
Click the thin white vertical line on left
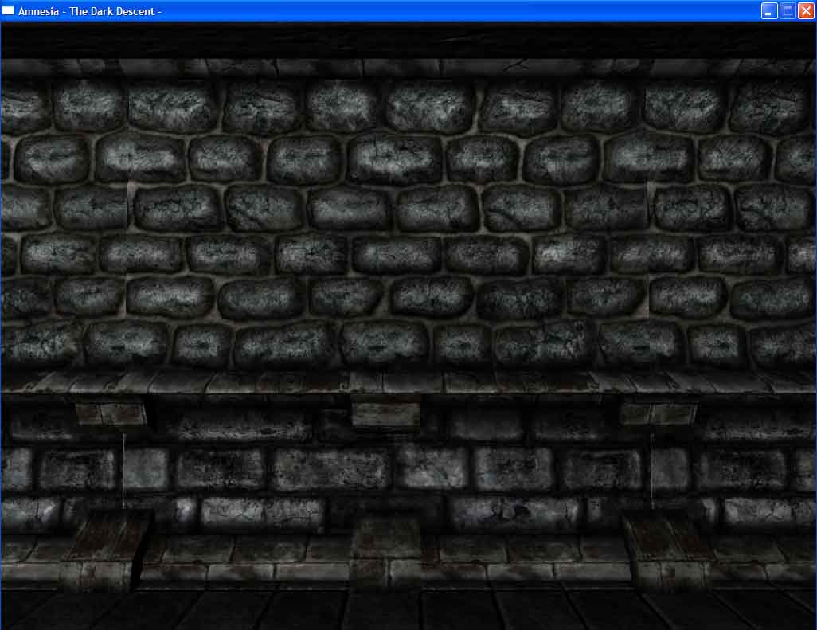pos(123,470)
